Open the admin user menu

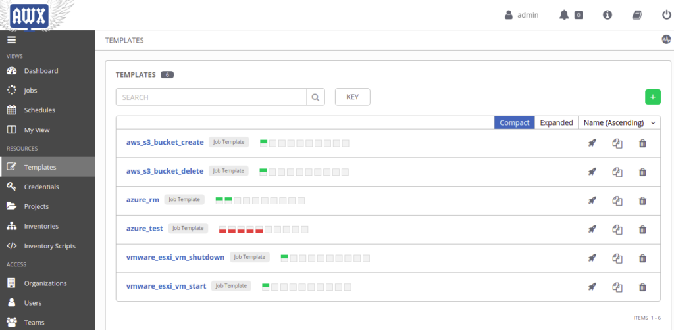[x=521, y=15]
